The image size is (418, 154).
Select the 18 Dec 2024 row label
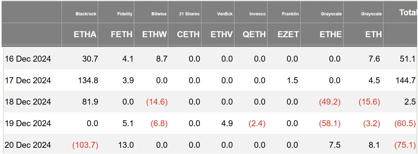[x=28, y=102]
